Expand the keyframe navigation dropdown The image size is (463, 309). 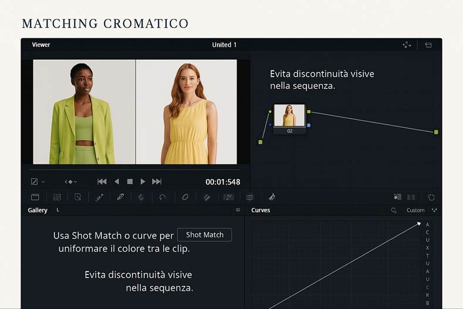click(71, 182)
